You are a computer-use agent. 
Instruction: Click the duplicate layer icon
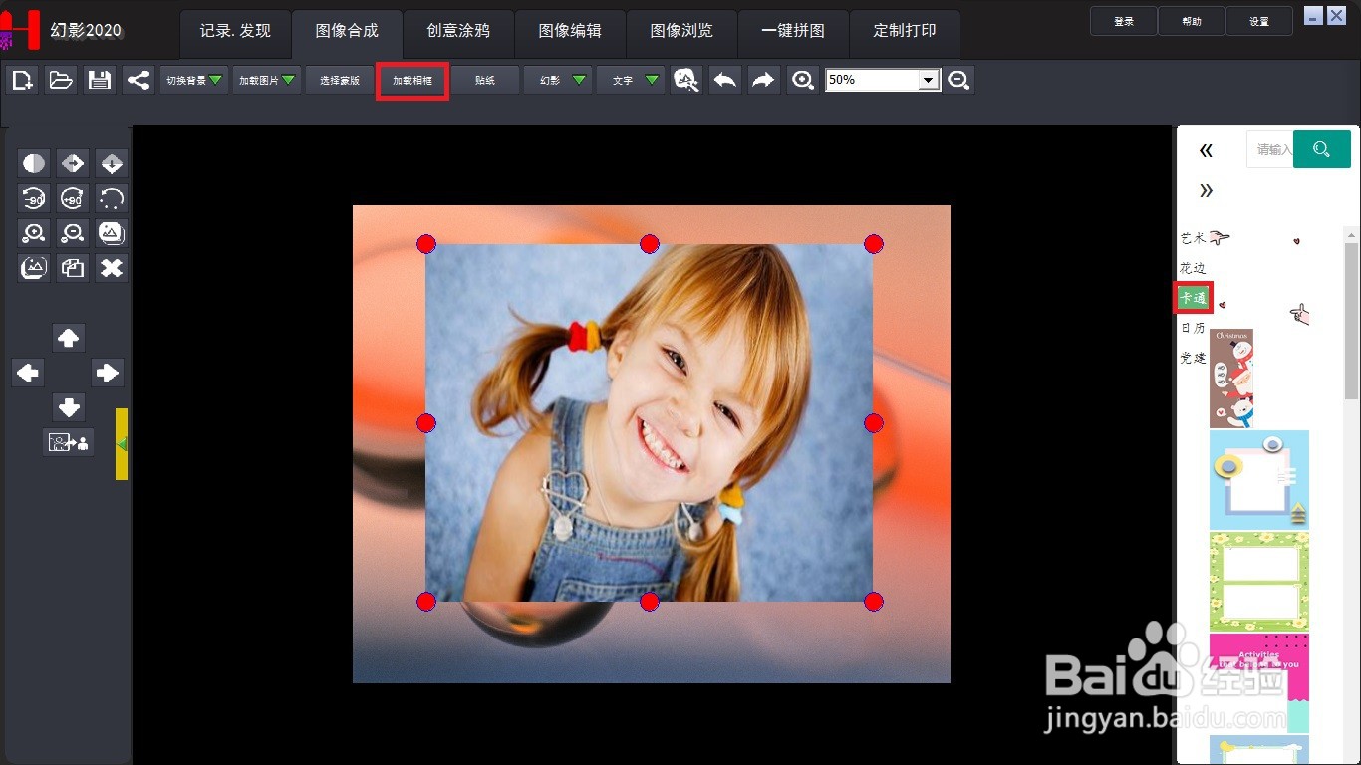[73, 268]
